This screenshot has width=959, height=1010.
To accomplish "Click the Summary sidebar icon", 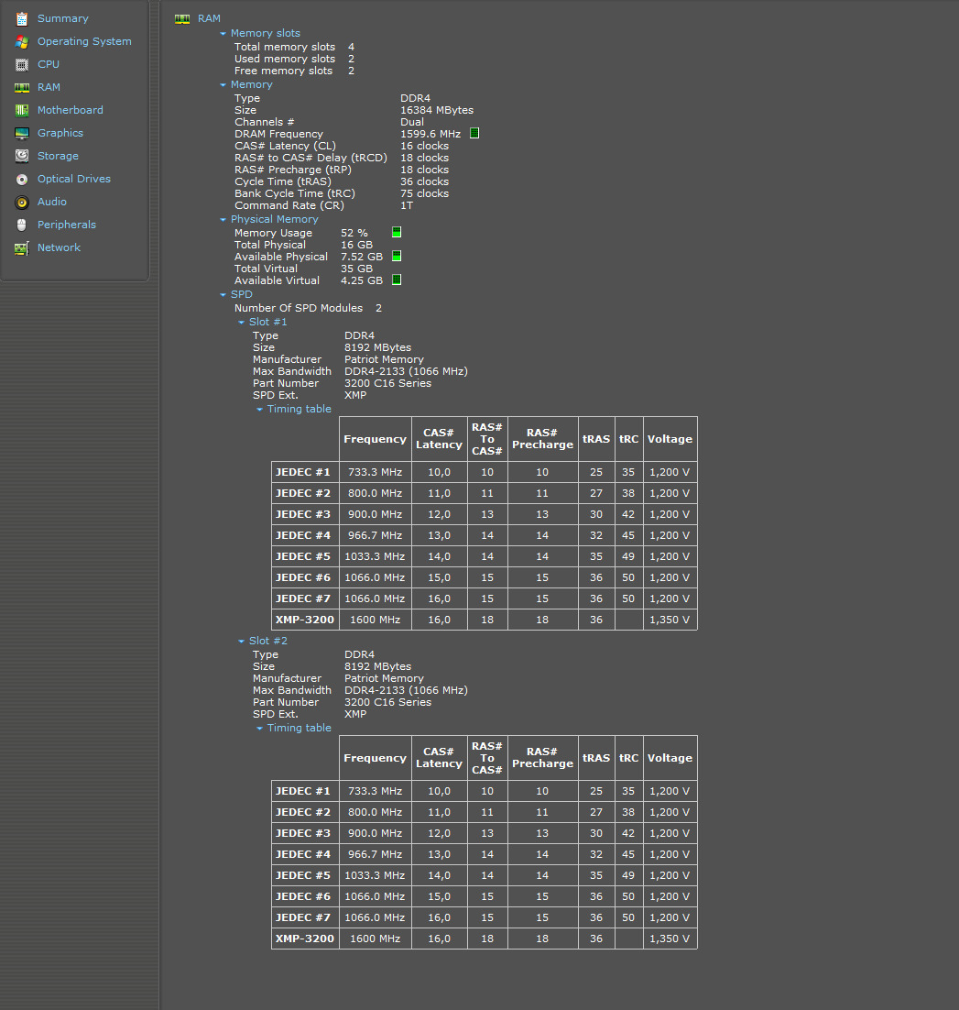I will pos(21,18).
